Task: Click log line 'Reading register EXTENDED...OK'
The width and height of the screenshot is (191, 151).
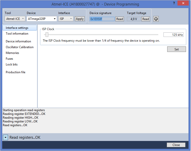Action: click(x=24, y=114)
